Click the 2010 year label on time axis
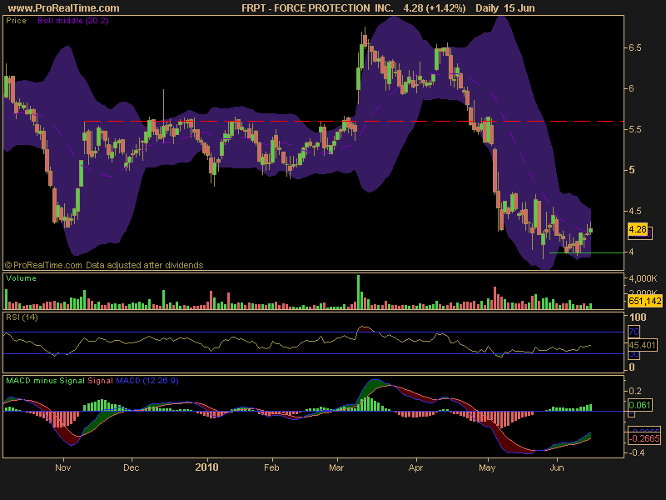The width and height of the screenshot is (666, 500). click(206, 467)
